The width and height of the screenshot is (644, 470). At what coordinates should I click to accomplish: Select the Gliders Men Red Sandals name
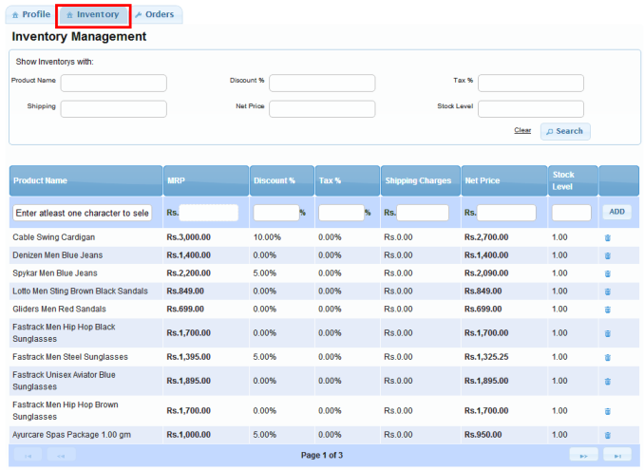pyautogui.click(x=59, y=310)
